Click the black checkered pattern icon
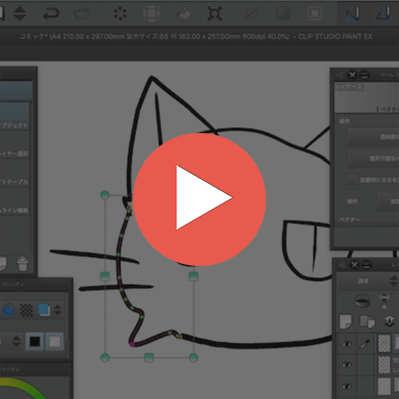399x399 pixels. [x=27, y=310]
